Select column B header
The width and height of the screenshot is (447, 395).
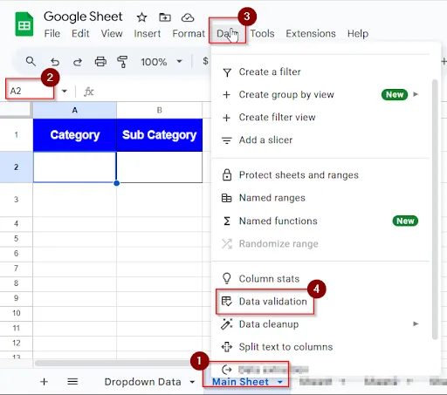[x=159, y=110]
